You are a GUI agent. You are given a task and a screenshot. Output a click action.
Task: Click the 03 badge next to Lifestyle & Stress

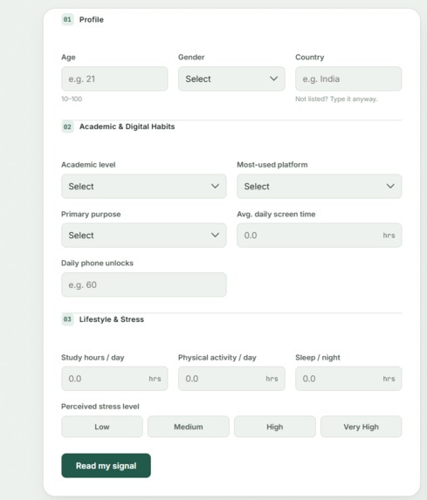[67, 319]
